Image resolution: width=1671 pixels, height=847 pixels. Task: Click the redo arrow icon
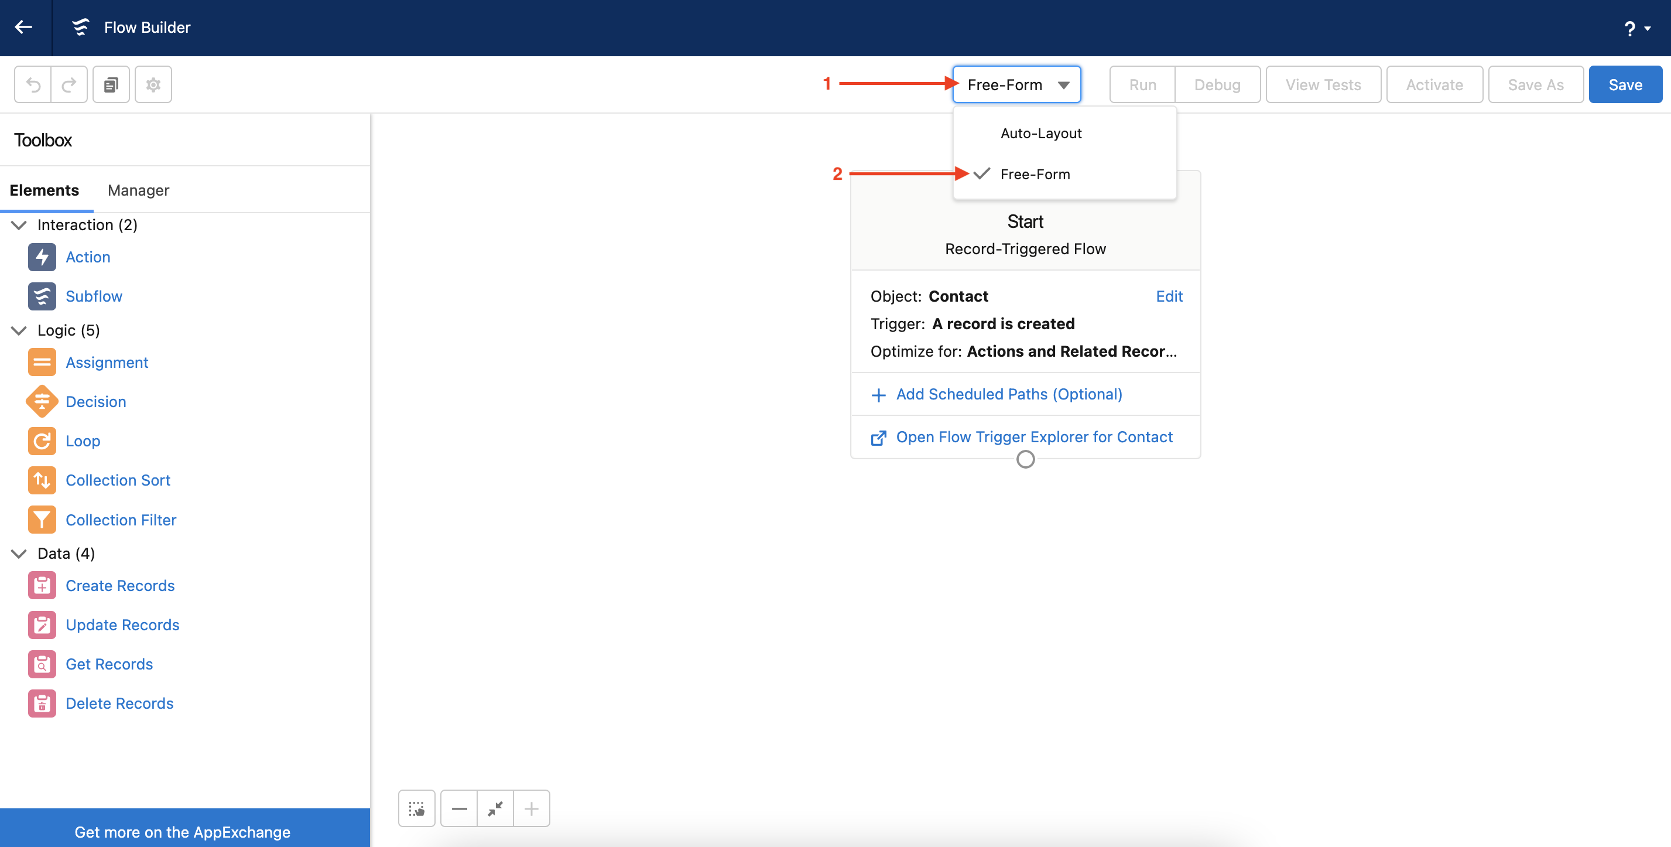(69, 84)
